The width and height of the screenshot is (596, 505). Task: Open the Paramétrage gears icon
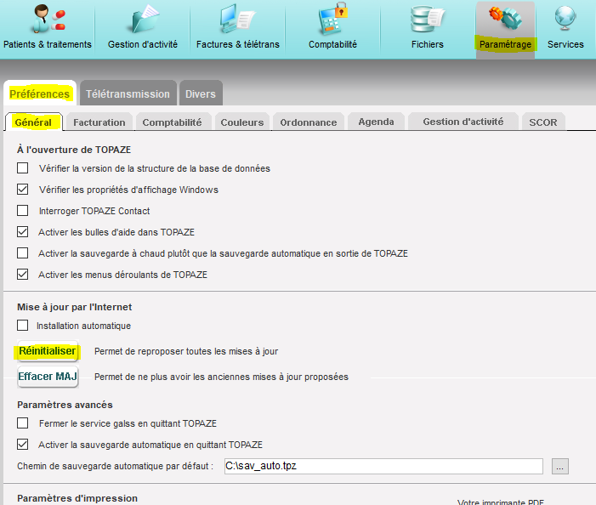point(506,18)
